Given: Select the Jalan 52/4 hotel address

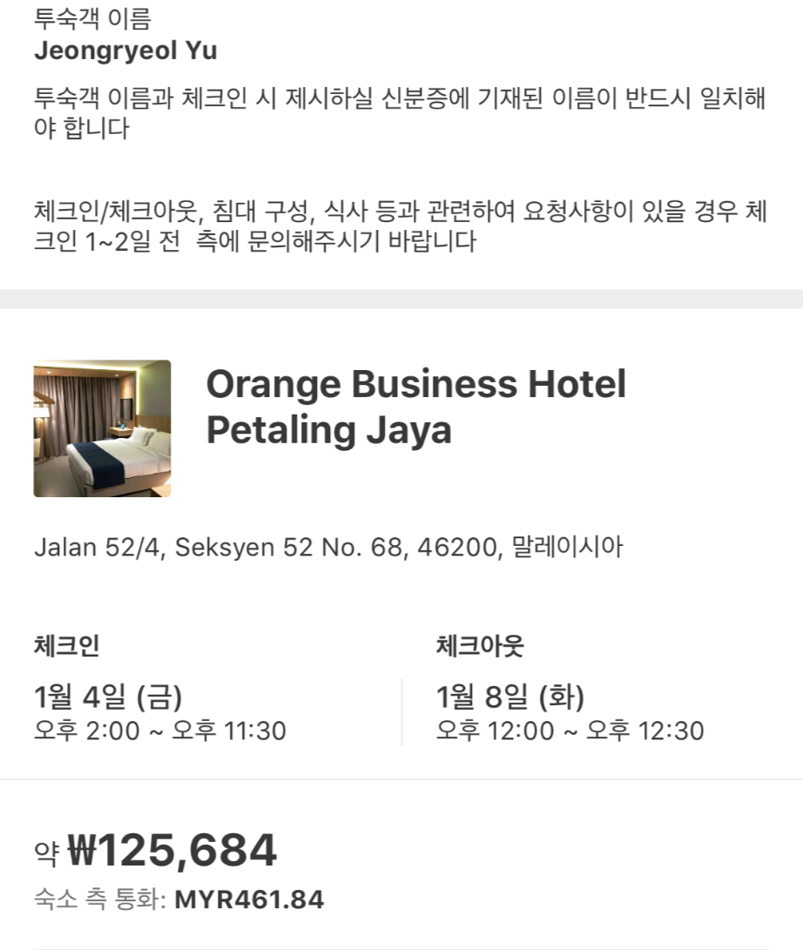Looking at the screenshot, I should (x=261, y=548).
